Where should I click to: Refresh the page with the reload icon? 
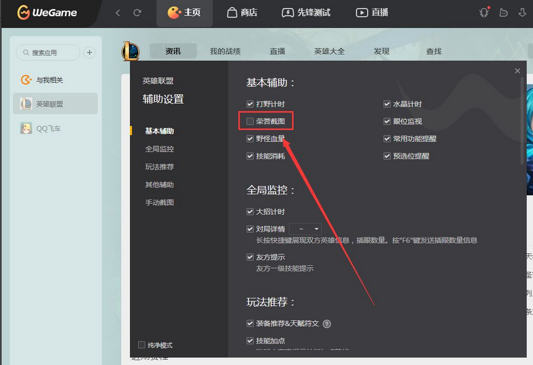pyautogui.click(x=138, y=13)
